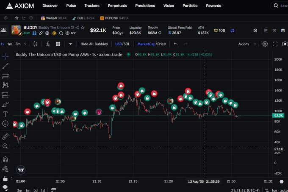Viewport: 288px width, 192px height.
Task: Open the Rewards page
Action: pyautogui.click(x=213, y=6)
